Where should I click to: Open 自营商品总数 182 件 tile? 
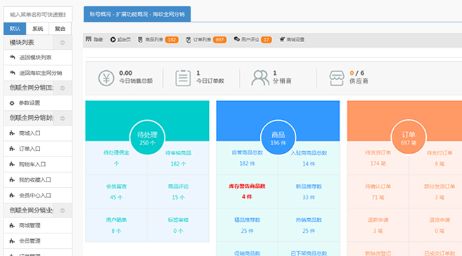[x=248, y=158]
